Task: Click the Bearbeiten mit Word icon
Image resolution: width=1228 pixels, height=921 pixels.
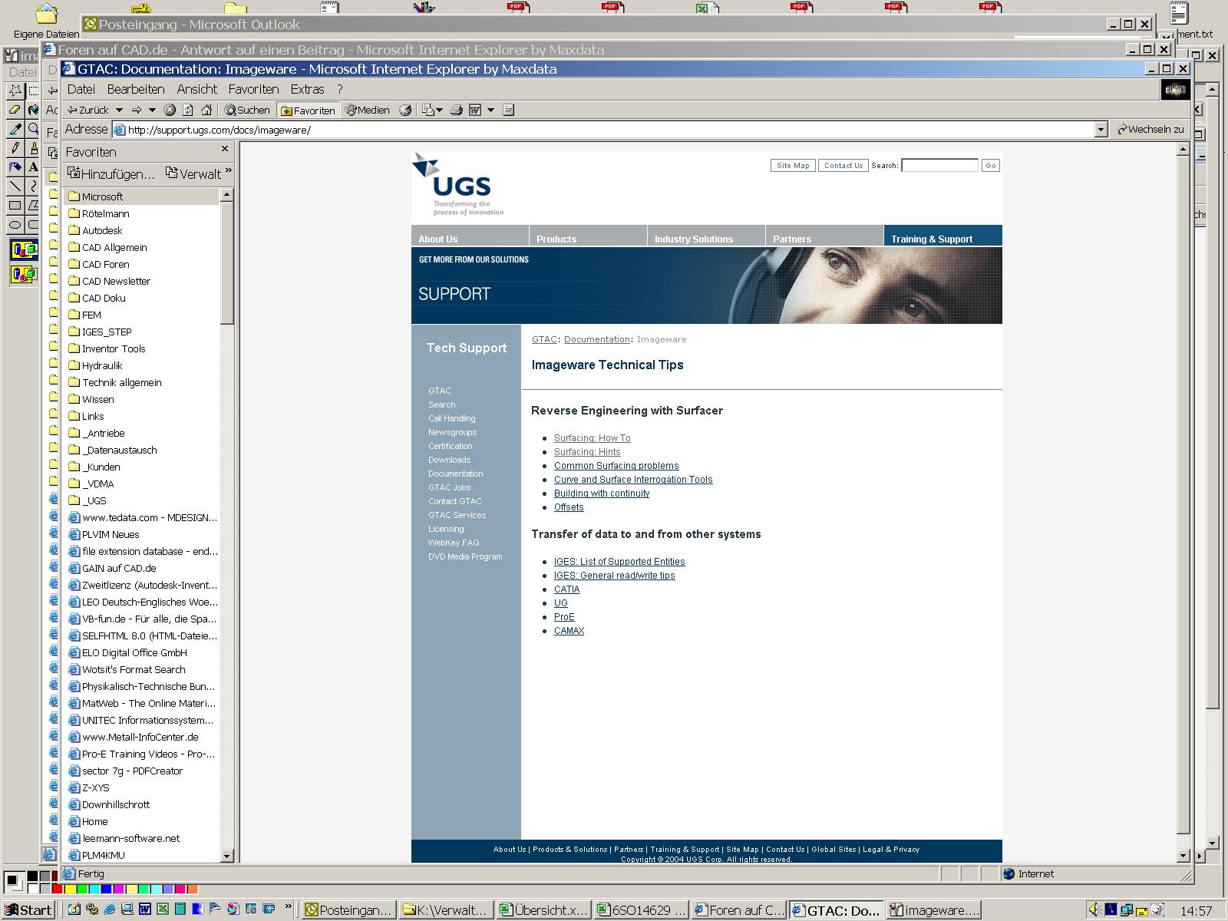Action: (475, 110)
